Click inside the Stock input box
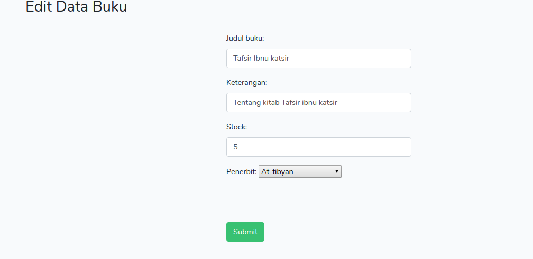 tap(318, 147)
